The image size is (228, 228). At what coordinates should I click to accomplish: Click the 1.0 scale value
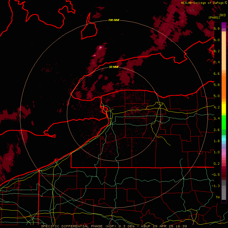click(x=217, y=152)
